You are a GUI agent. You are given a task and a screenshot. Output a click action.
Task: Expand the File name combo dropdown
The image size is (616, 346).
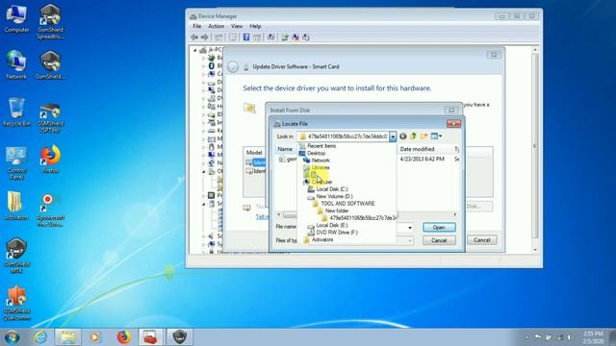(410, 228)
